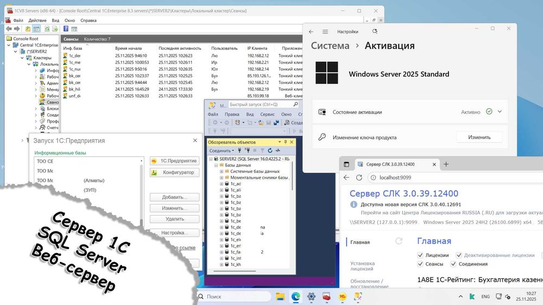Open Конфигуратор button

pos(174,172)
